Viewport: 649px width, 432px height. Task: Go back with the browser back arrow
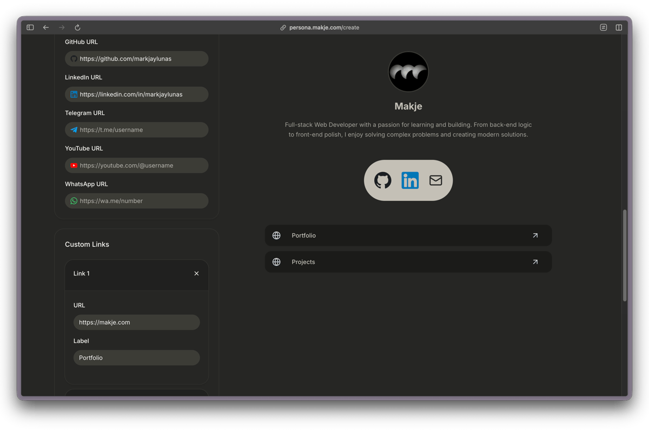pos(46,28)
